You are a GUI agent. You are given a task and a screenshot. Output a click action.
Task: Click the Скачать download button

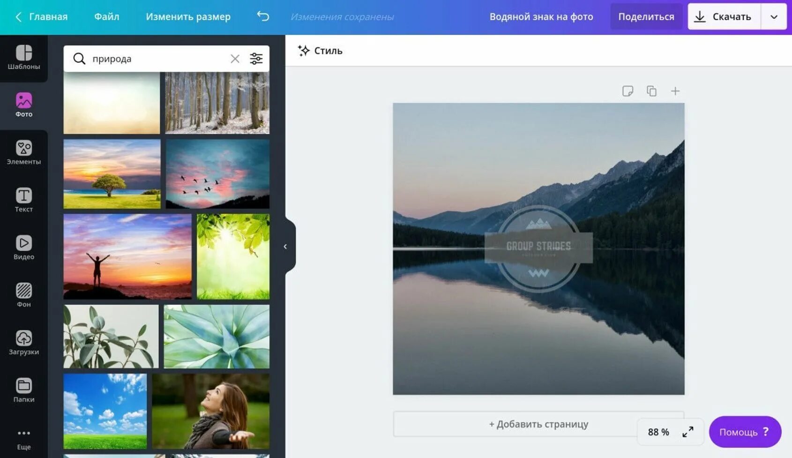click(x=724, y=16)
